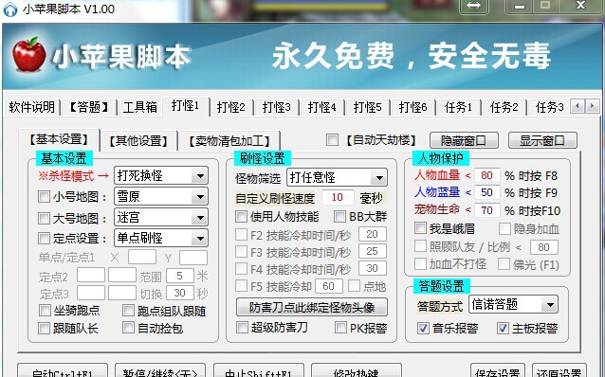Click 照顾队友 比例 field showing 80
605x377 pixels.
coord(543,247)
